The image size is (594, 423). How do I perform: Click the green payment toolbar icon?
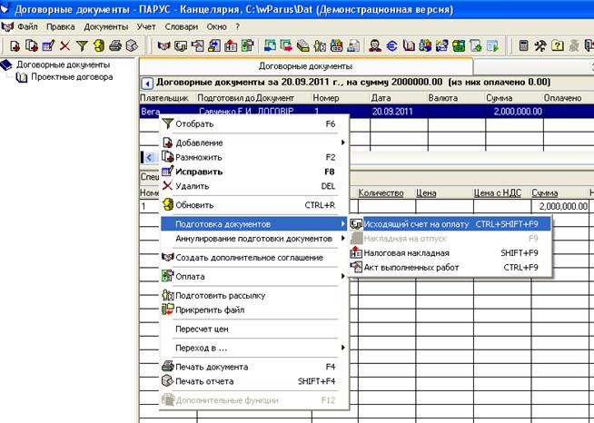[247, 45]
